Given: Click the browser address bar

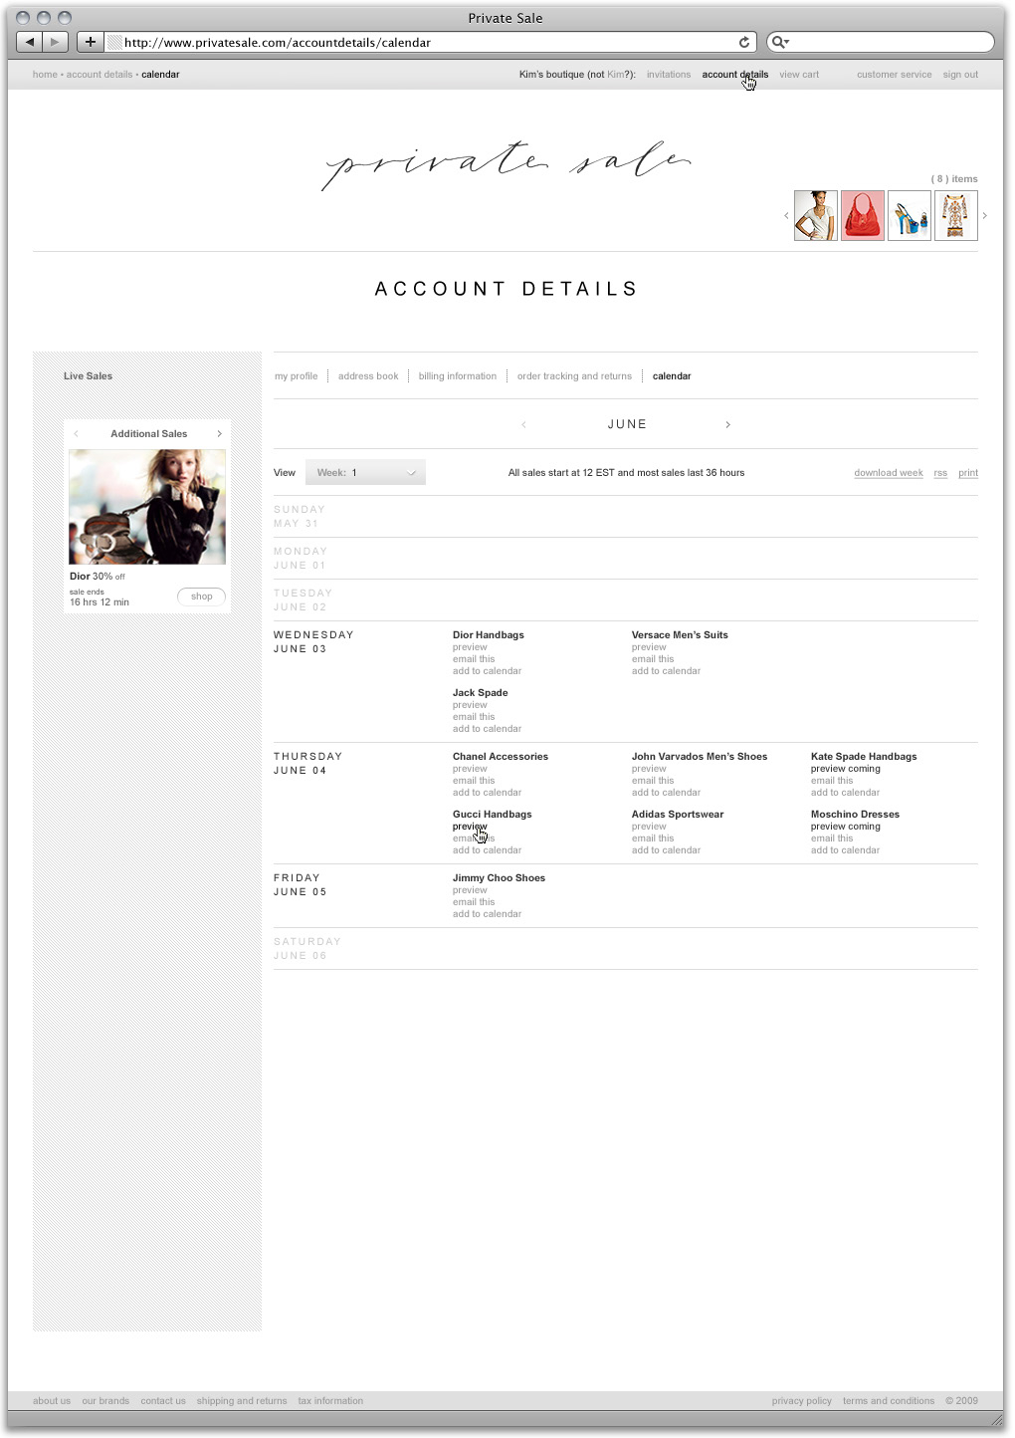Looking at the screenshot, I should point(428,42).
